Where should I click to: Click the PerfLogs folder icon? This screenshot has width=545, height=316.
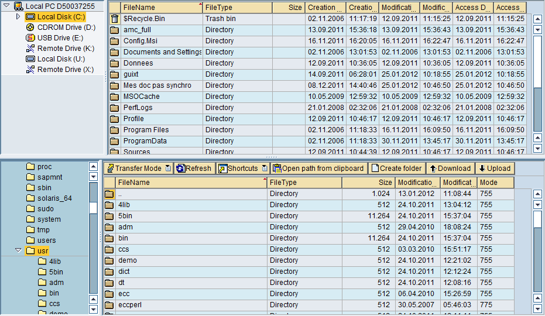click(x=114, y=108)
